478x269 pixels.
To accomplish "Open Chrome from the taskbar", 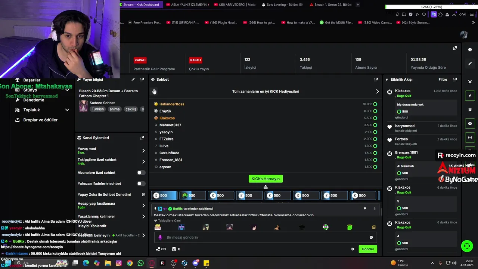I will pyautogui.click(x=130, y=263).
